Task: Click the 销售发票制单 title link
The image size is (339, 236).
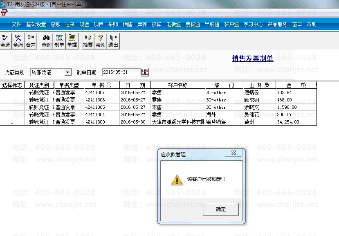Action: 253,58
